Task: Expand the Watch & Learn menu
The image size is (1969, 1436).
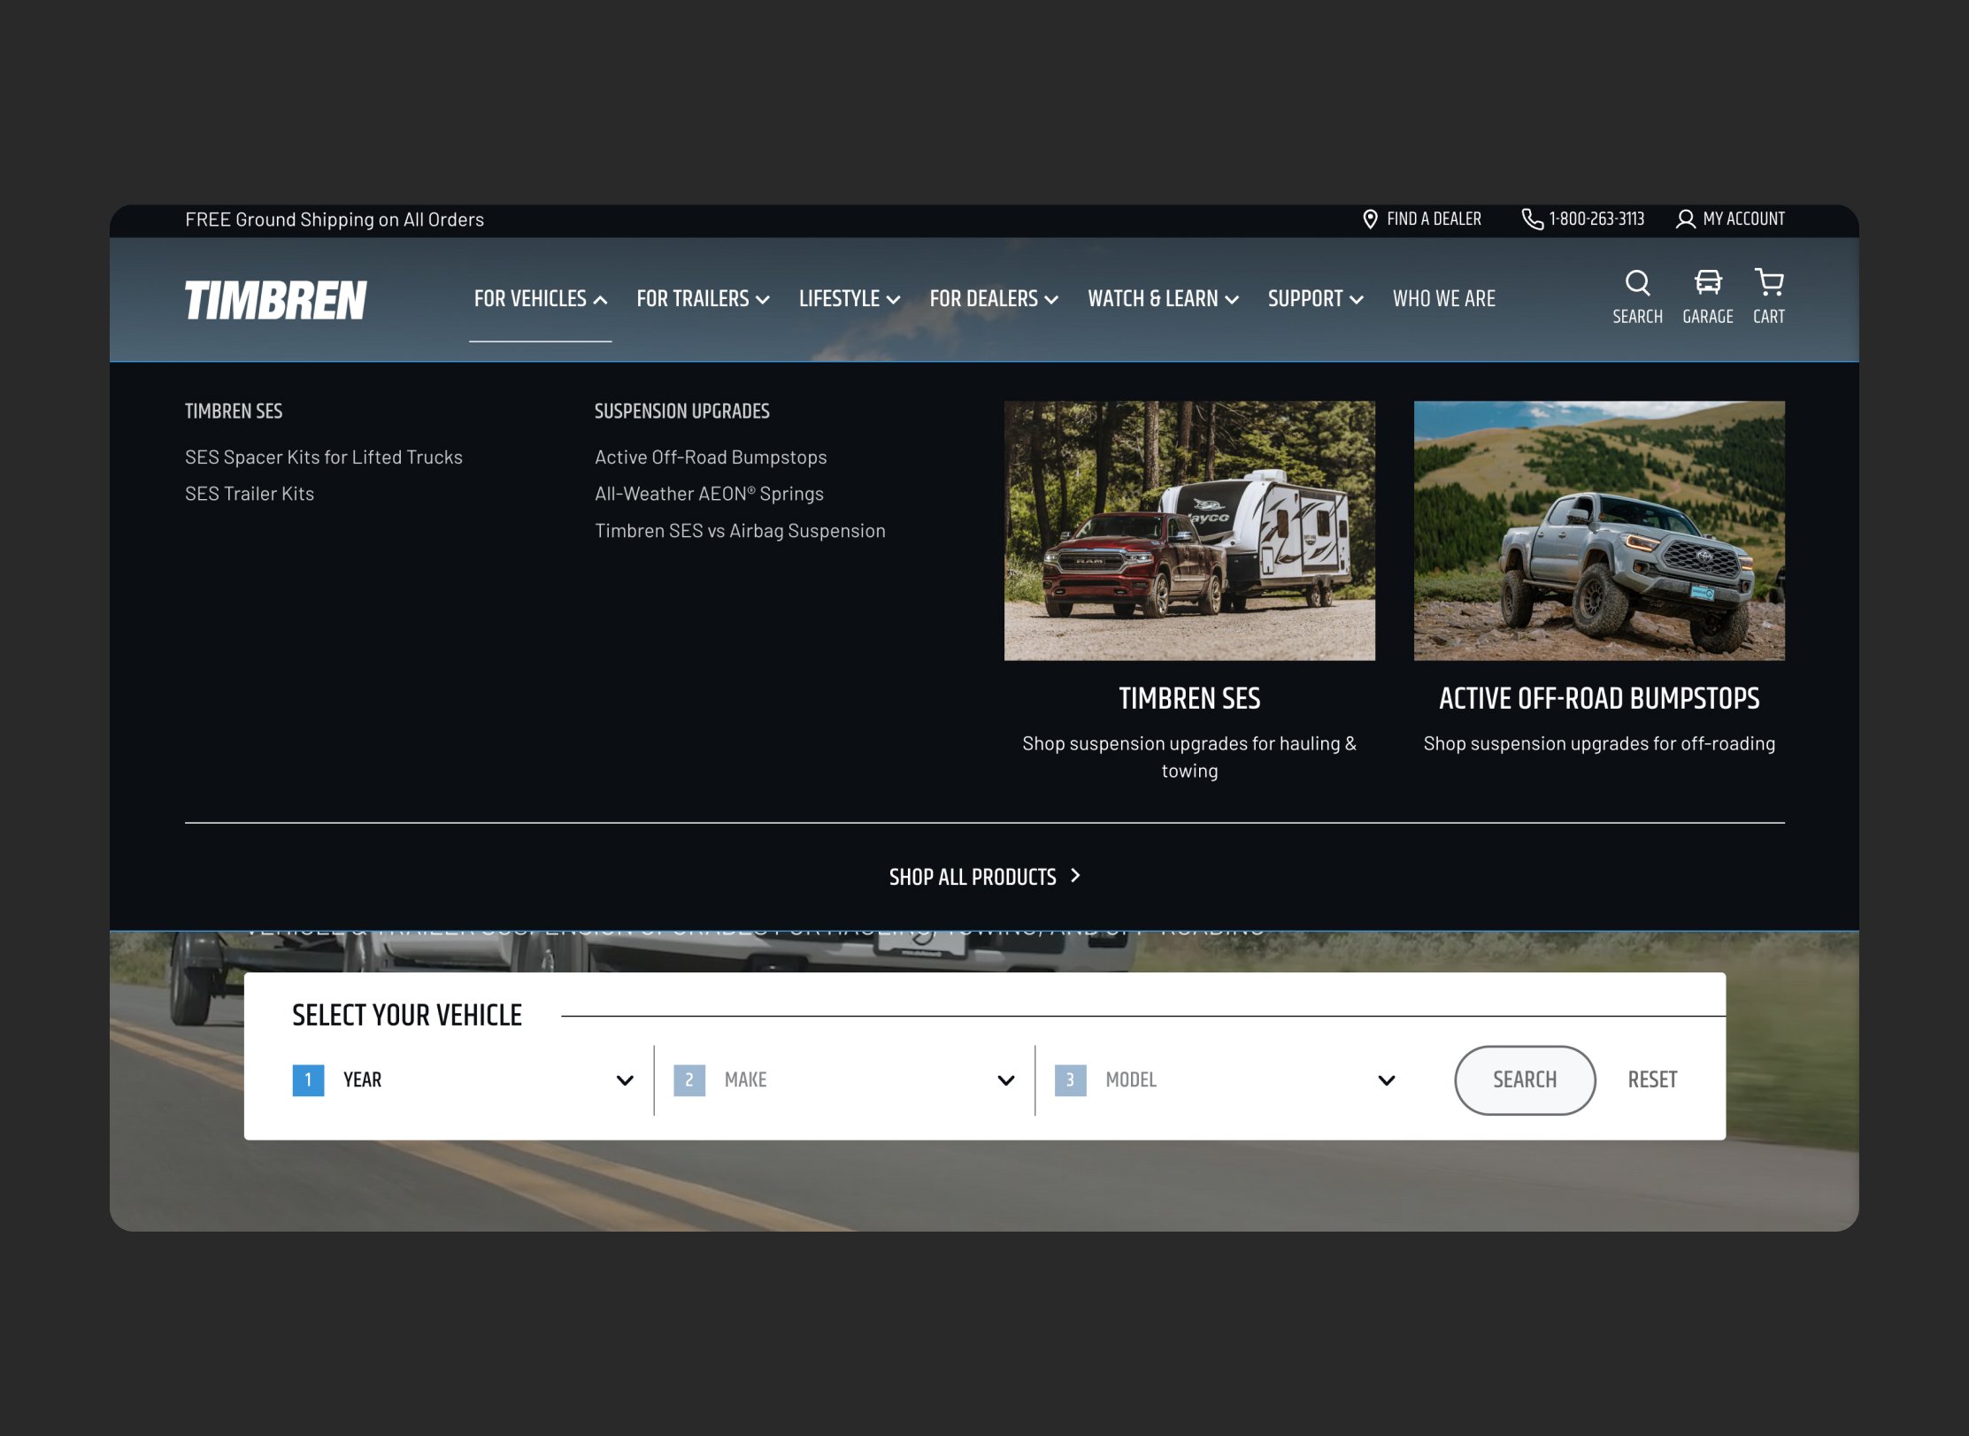Action: click(x=1162, y=299)
